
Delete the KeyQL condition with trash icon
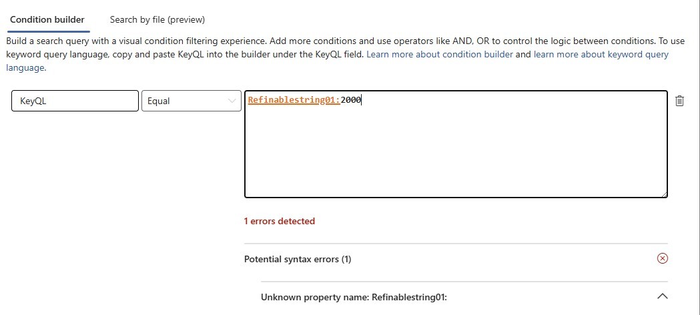coord(679,101)
